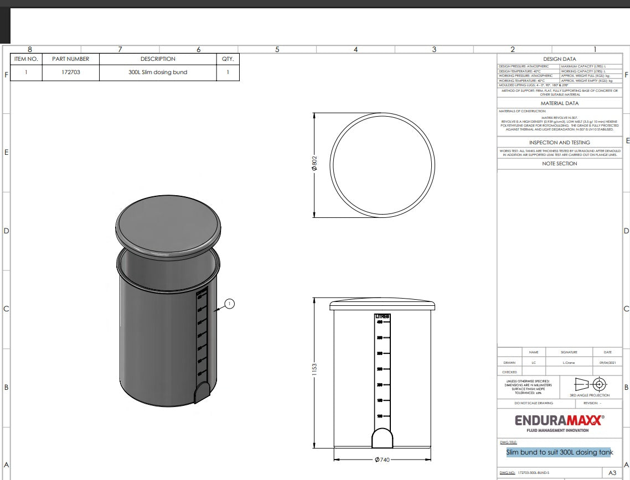The image size is (630, 480).
Task: Click the 'DRAWN' row label
Action: point(509,363)
